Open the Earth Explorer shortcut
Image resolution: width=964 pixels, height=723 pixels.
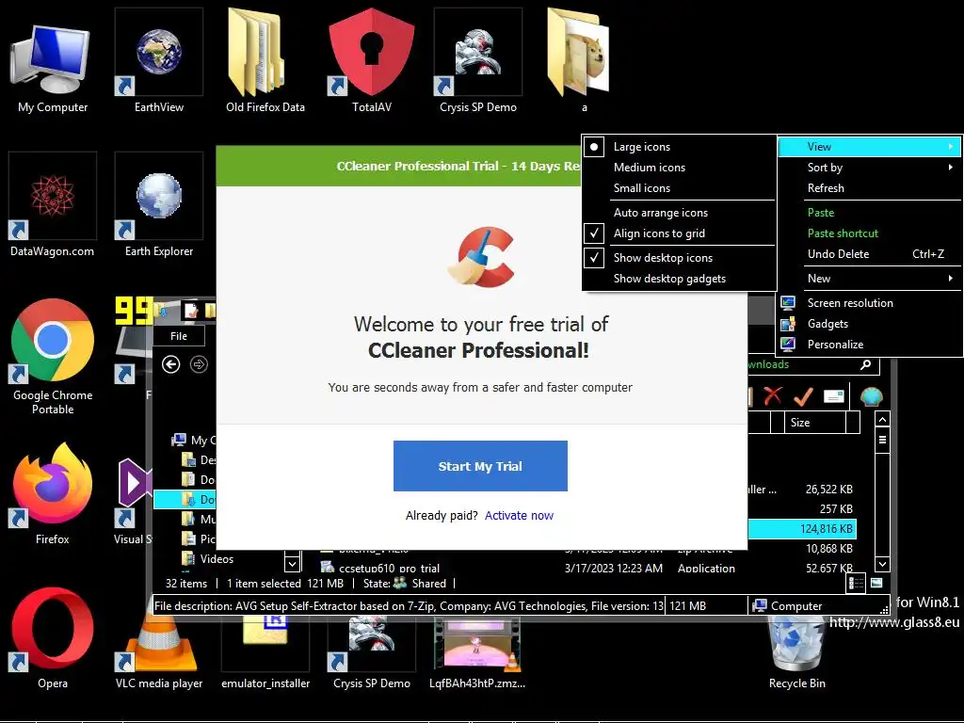[158, 204]
